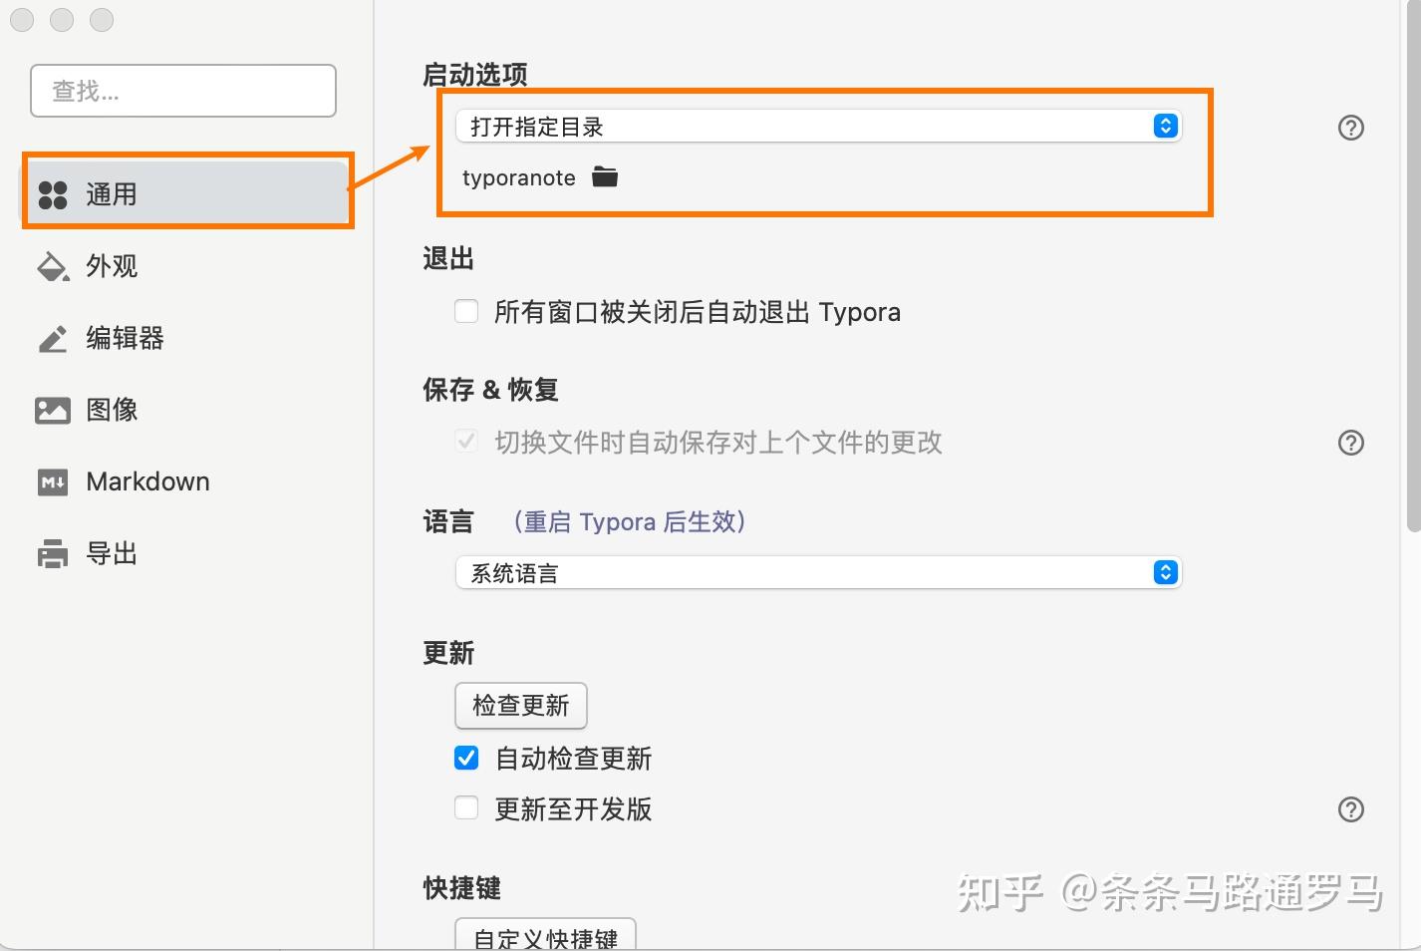
Task: Click the folder icon next to typoranote
Action: point(605,177)
